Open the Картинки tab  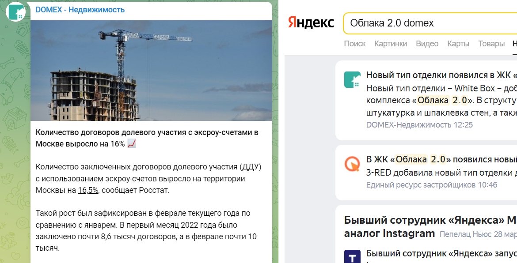[390, 44]
